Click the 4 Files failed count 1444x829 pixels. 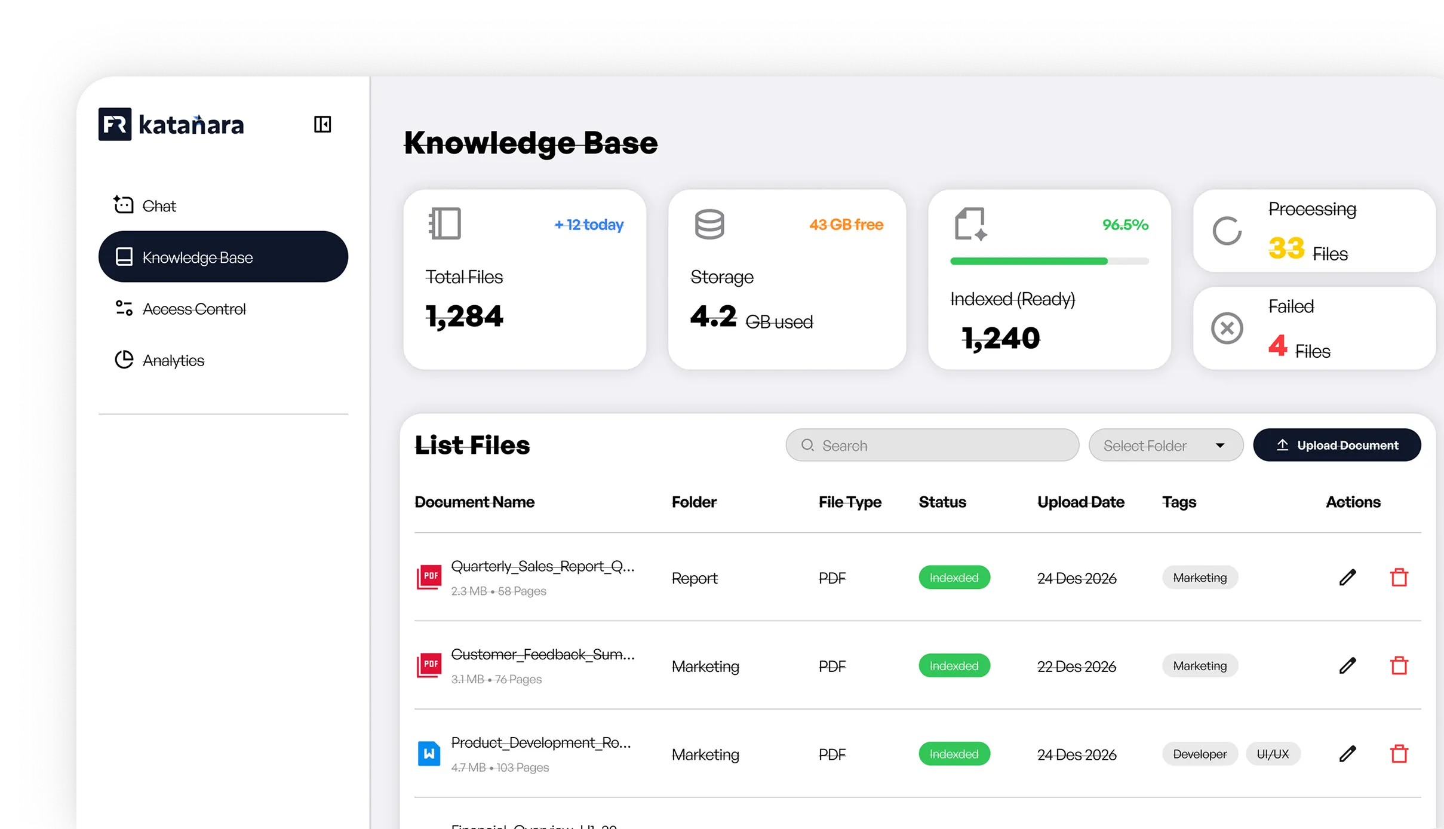[x=1299, y=347]
